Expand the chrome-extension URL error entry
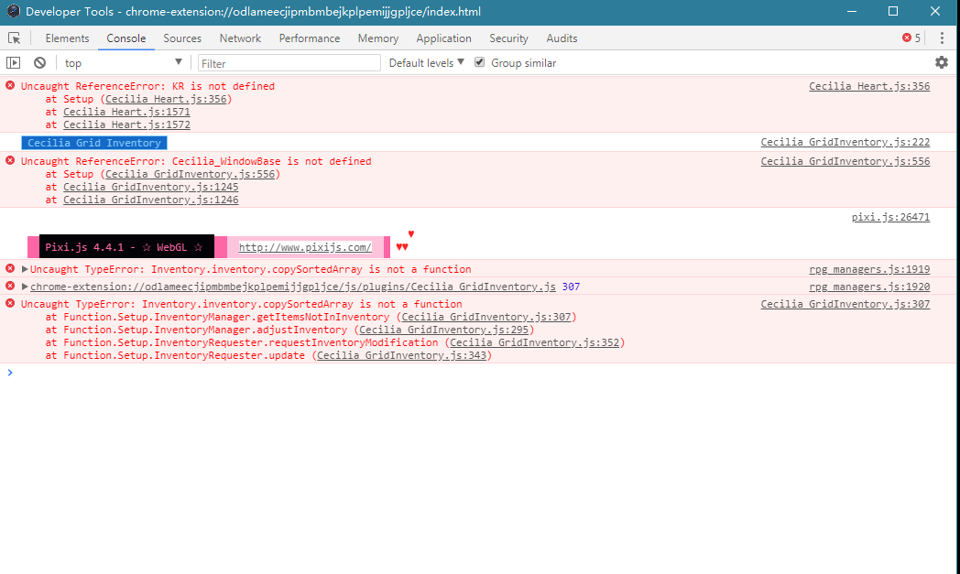This screenshot has height=574, width=960. tap(25, 287)
